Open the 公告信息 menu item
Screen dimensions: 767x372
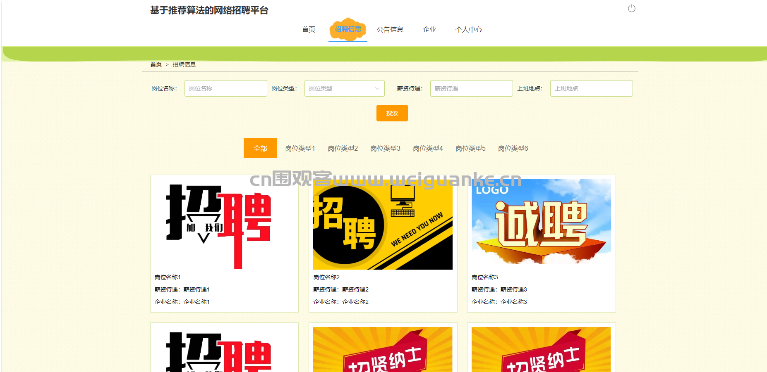390,29
